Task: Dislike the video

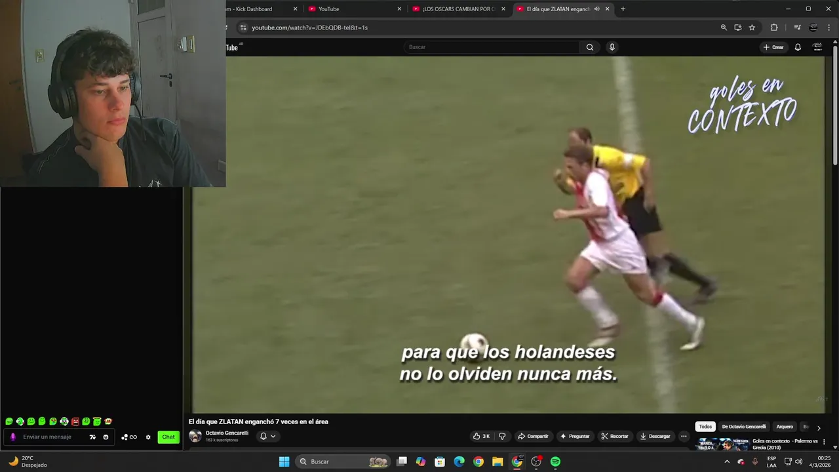Action: (x=502, y=436)
